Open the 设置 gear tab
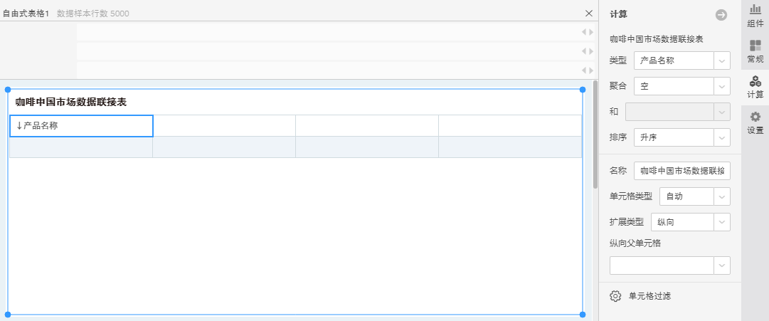The height and width of the screenshot is (321, 769). [x=755, y=122]
